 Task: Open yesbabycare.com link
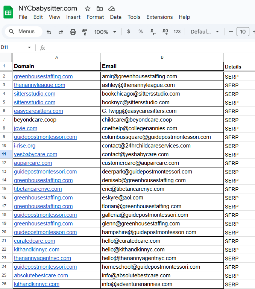36,154
